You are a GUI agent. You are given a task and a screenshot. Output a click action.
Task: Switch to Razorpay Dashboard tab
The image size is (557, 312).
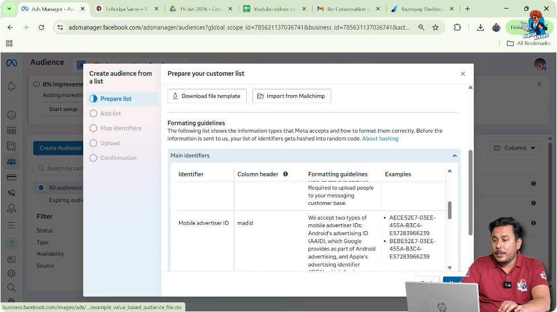(x=422, y=9)
